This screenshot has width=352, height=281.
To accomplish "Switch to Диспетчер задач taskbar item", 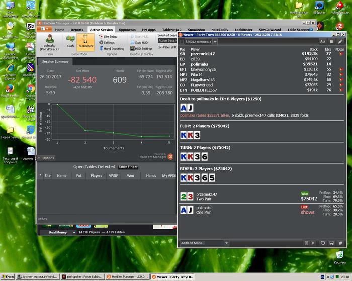I will 38,277.
